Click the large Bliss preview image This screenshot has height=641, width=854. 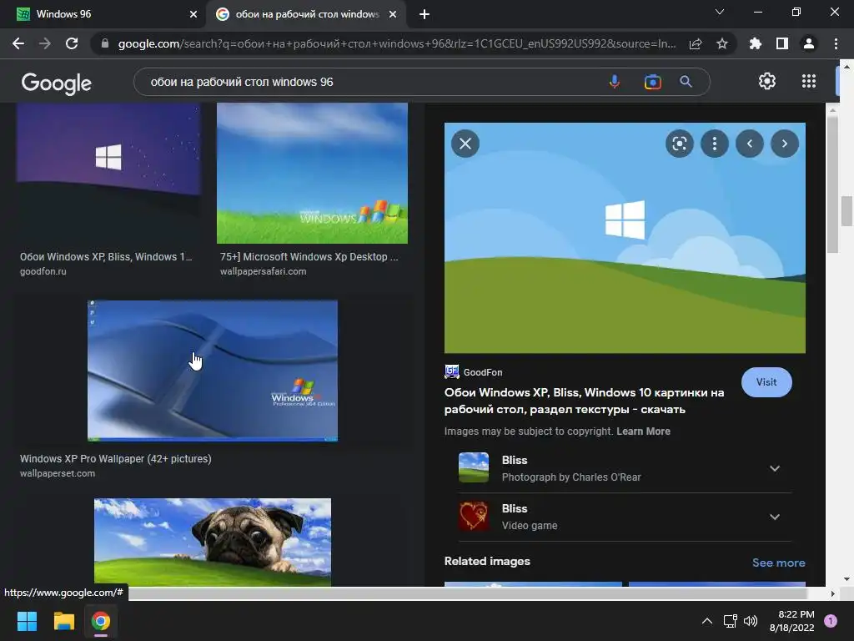625,238
